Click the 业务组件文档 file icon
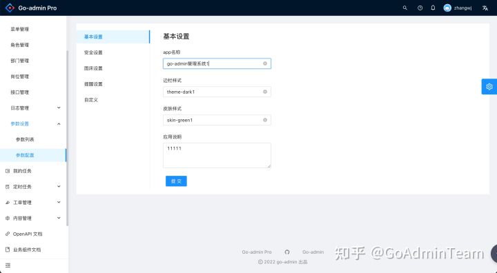The height and width of the screenshot is (273, 497). [8, 250]
